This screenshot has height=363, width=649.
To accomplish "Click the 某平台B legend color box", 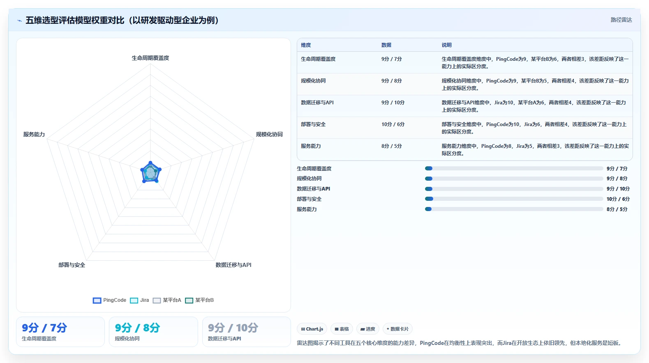I will click(189, 301).
